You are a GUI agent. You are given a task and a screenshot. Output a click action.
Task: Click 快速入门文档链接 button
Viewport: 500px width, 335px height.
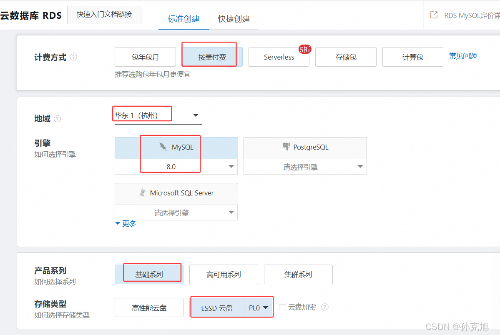(104, 15)
